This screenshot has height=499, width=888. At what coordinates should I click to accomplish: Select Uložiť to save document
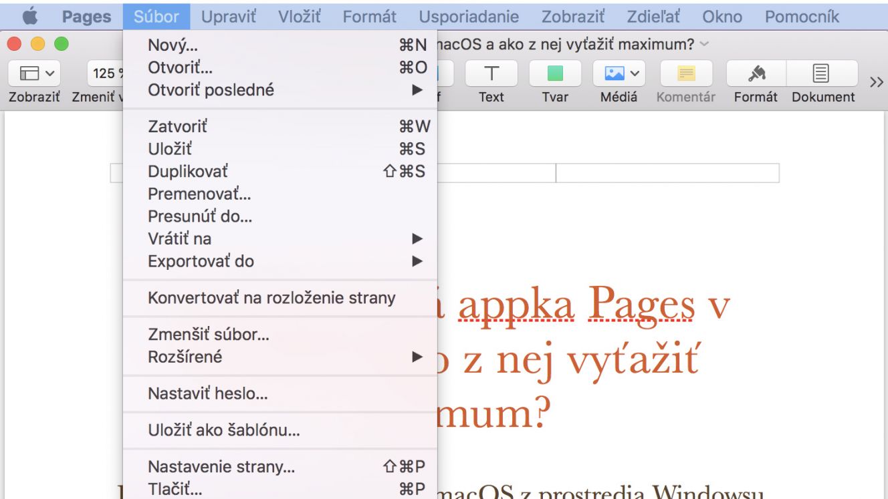[280, 149]
